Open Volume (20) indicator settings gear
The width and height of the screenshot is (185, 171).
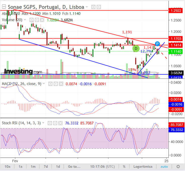tap(37, 20)
